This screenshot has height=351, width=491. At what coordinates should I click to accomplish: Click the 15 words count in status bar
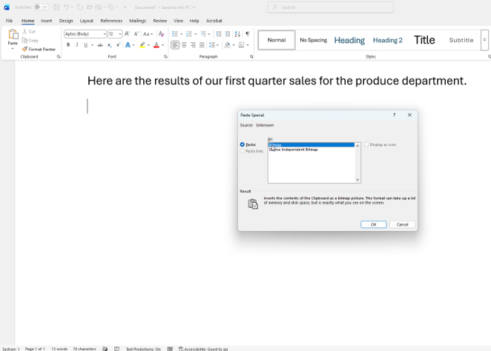click(x=59, y=349)
